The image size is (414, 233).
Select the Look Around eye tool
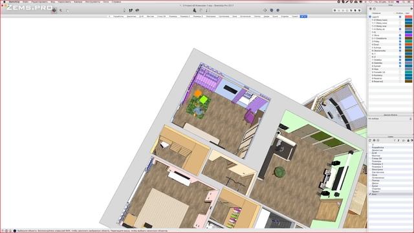click(x=137, y=10)
